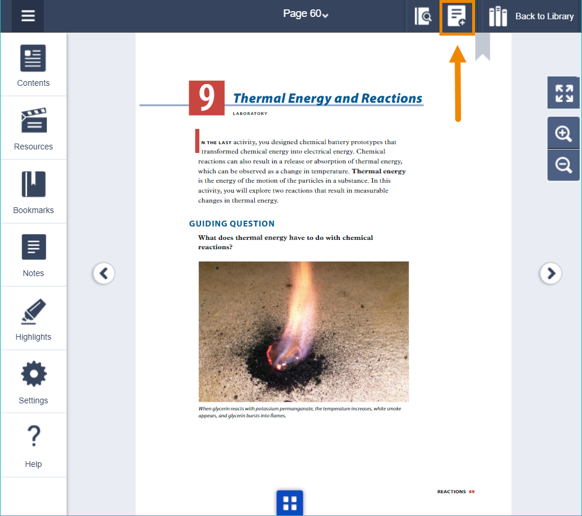Open the Highlights panel
The image size is (582, 516).
(33, 319)
